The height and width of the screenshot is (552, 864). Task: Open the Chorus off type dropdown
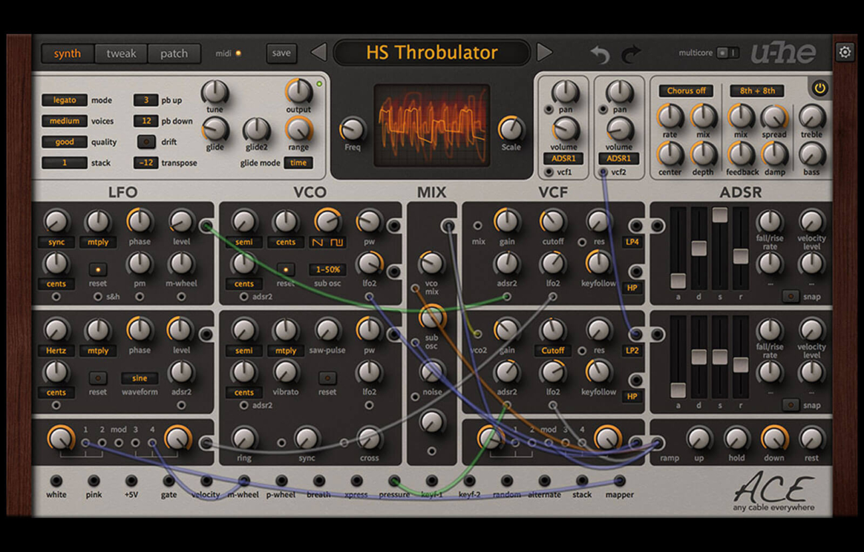tap(686, 90)
